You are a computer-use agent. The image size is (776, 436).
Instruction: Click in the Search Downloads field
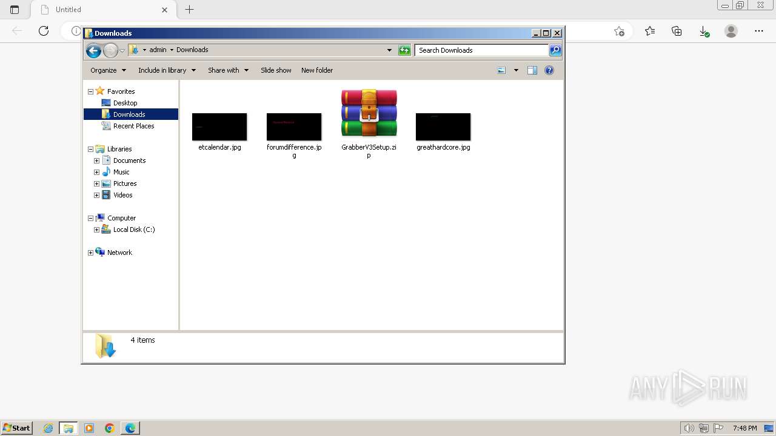pyautogui.click(x=482, y=50)
